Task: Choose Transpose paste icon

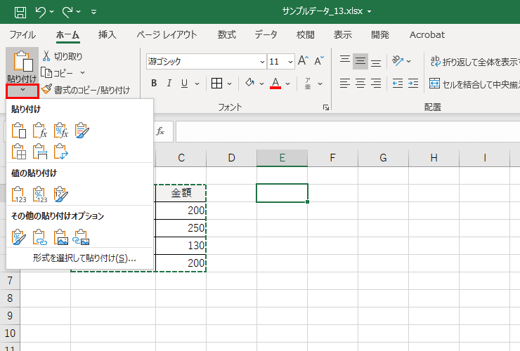Action: [x=61, y=152]
